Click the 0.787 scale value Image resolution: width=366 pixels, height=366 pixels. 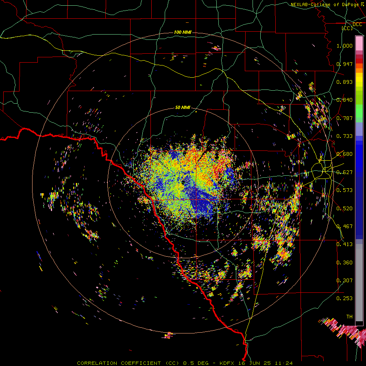(344, 118)
